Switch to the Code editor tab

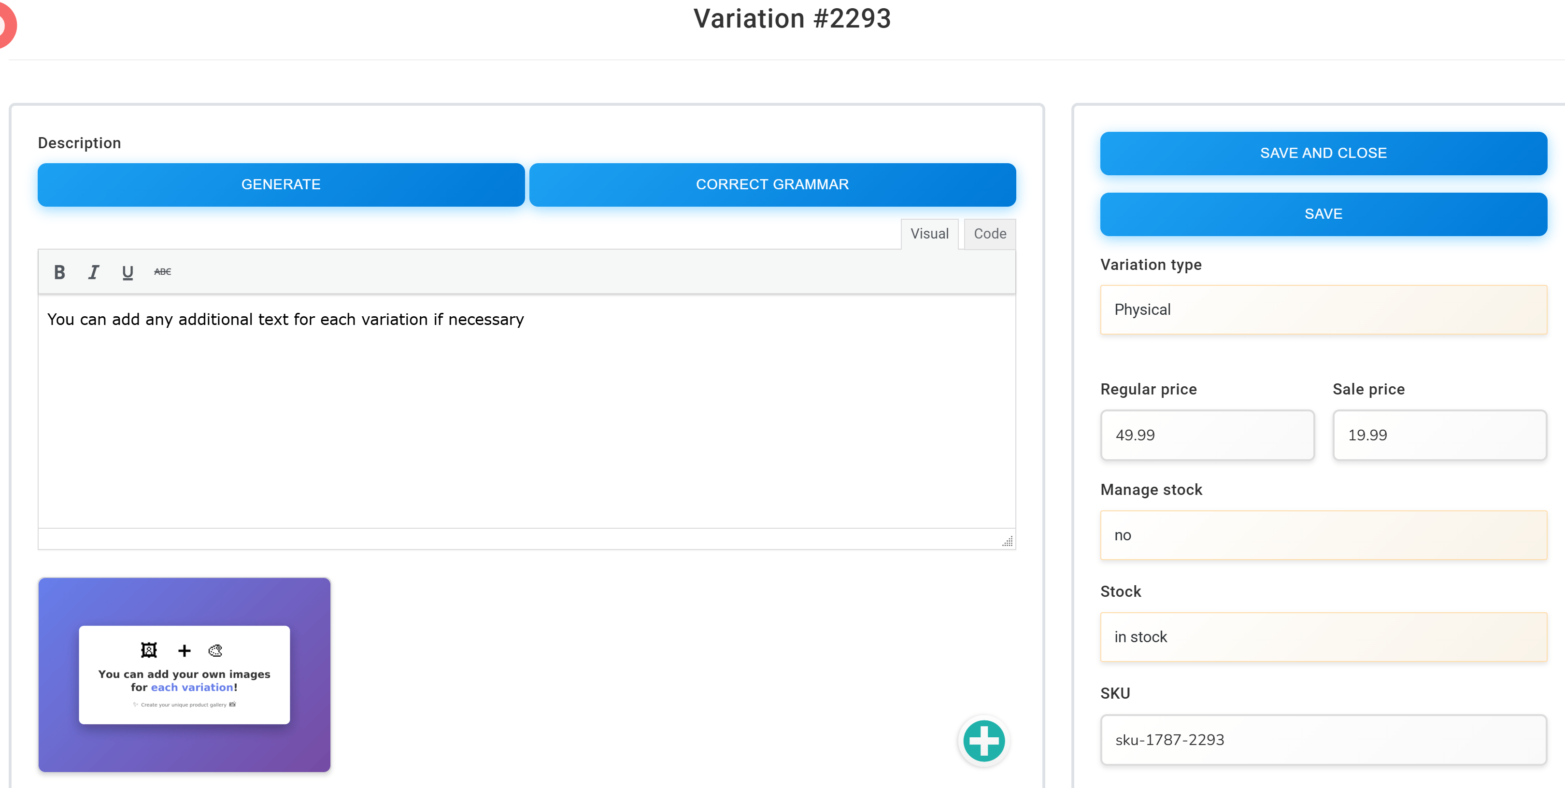(x=989, y=234)
